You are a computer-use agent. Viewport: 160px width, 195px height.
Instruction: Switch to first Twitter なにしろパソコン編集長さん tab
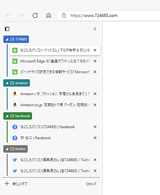(55, 160)
